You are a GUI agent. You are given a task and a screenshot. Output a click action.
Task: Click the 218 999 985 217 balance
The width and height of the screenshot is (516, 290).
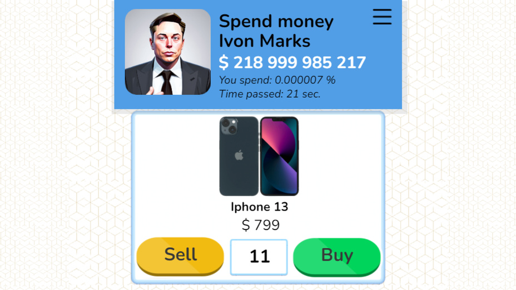coord(300,62)
